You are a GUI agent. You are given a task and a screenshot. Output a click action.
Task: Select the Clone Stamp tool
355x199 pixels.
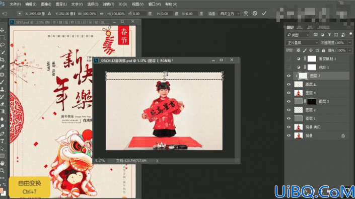pos(2,89)
